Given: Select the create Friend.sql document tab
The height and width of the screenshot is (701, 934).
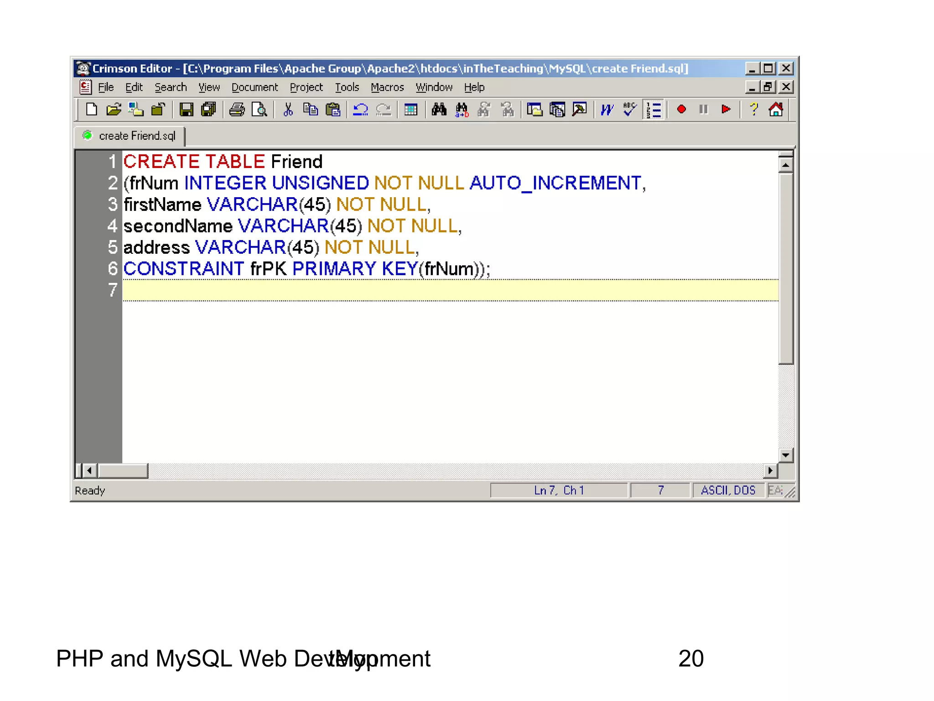Looking at the screenshot, I should (x=137, y=136).
